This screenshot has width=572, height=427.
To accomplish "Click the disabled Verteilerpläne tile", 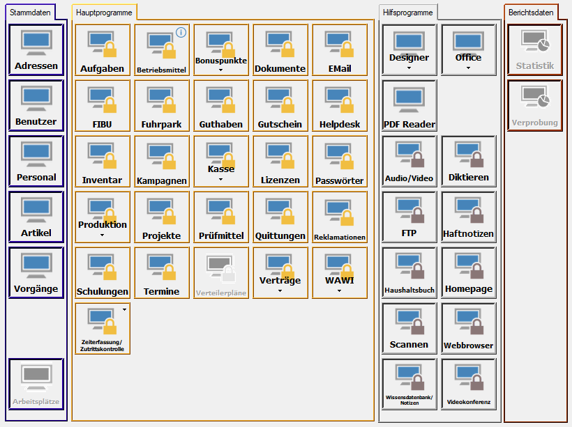I will coord(221,273).
